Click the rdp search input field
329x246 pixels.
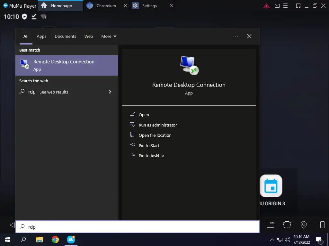[x=138, y=227]
